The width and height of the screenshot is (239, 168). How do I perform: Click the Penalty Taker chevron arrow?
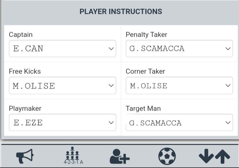coord(228,49)
